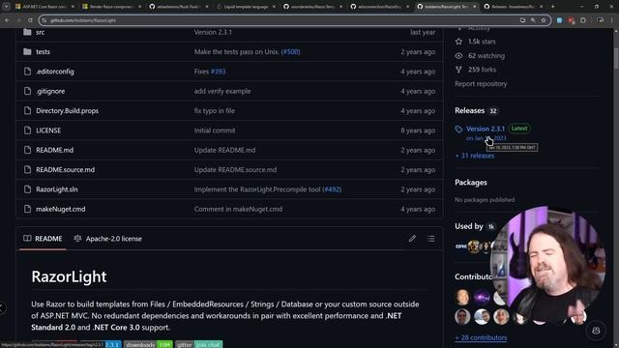619x348 pixels.
Task: Close the toddams/RazorLight browser tab
Action: pyautogui.click(x=475, y=7)
